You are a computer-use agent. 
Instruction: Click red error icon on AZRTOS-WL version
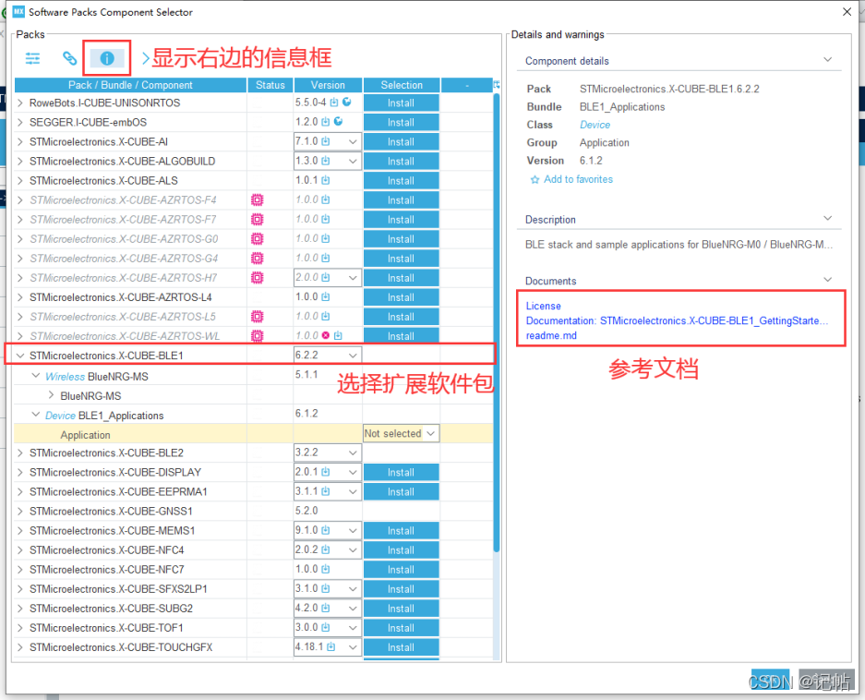pyautogui.click(x=326, y=335)
